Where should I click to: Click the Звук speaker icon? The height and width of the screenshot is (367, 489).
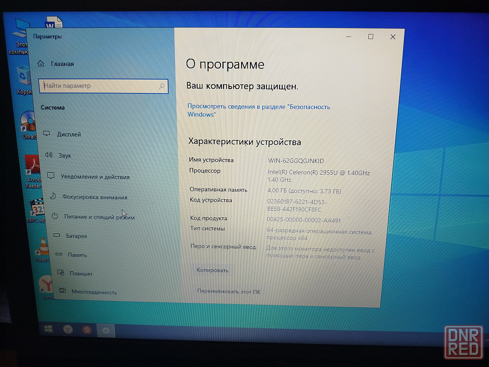click(x=48, y=155)
